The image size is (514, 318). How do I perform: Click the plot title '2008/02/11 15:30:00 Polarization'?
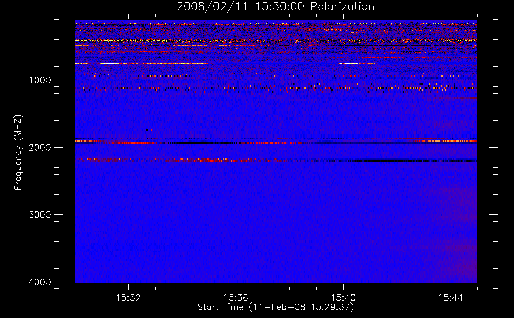(275, 7)
